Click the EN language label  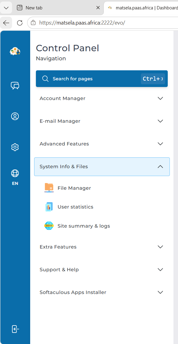[x=15, y=183]
